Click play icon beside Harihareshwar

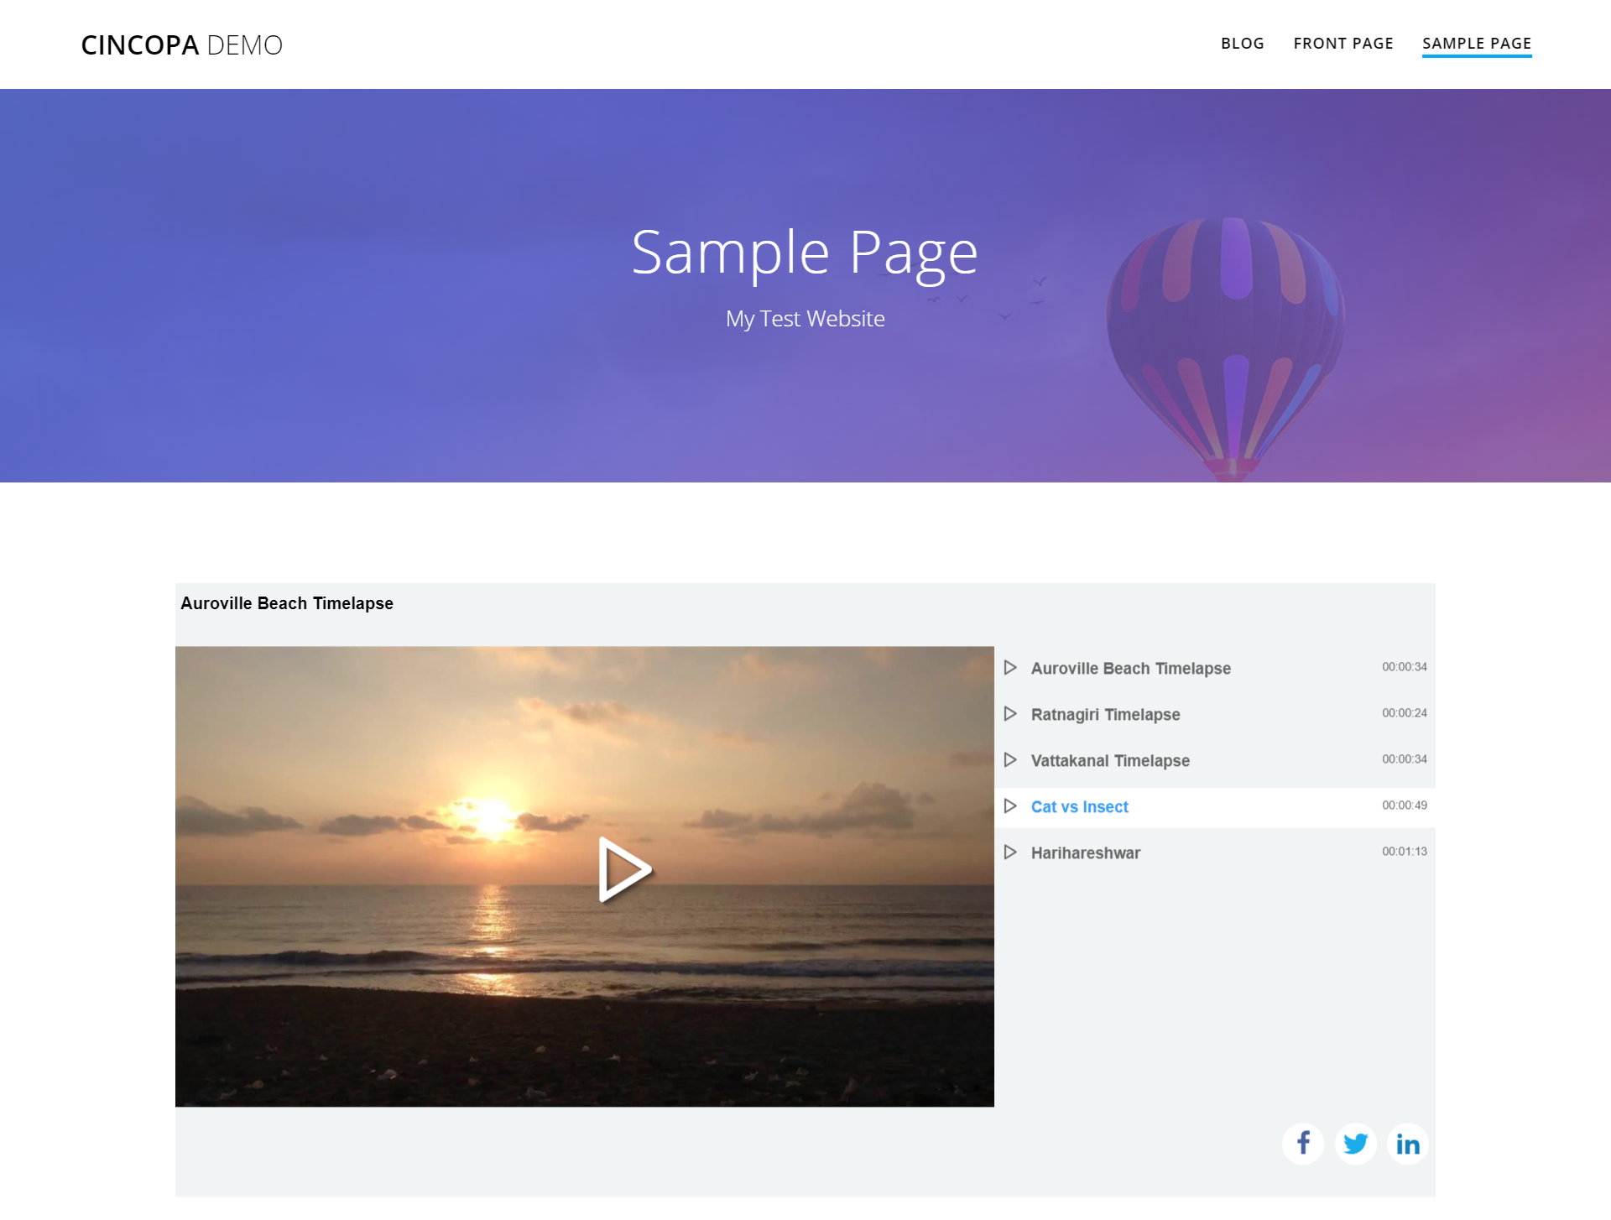[x=1010, y=852]
